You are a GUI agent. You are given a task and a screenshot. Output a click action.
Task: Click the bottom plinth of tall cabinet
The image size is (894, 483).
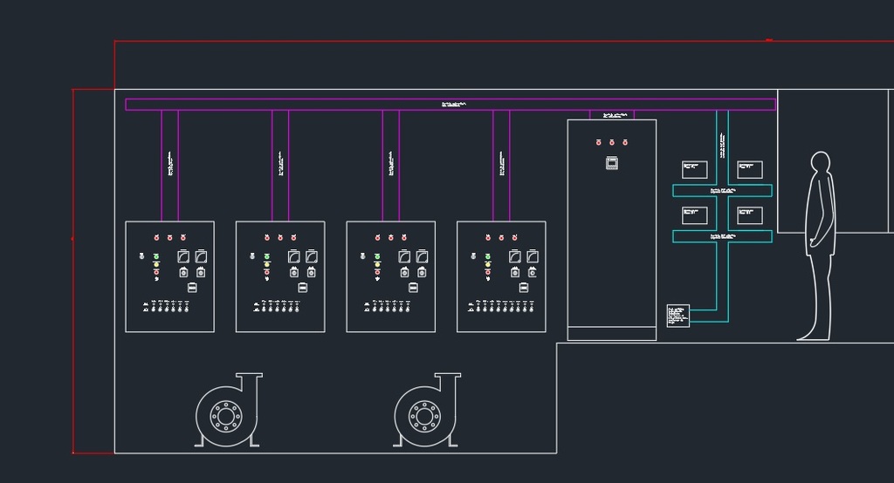pos(612,333)
